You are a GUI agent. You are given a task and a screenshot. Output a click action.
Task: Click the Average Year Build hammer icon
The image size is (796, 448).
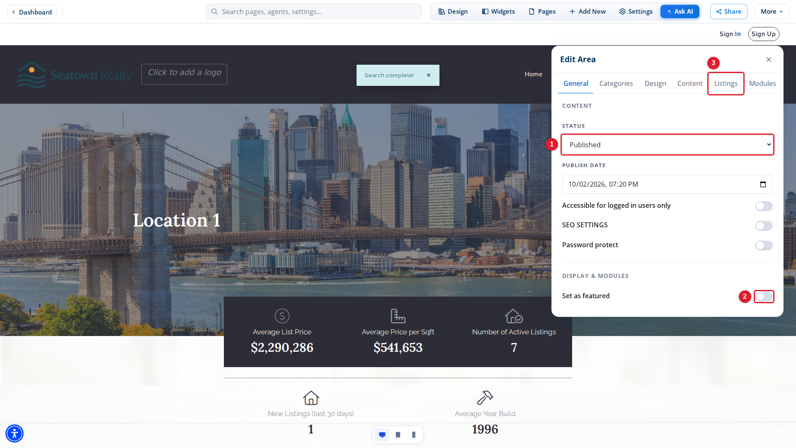pos(485,398)
